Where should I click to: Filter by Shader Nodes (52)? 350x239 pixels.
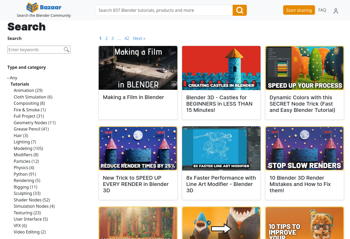click(x=32, y=200)
